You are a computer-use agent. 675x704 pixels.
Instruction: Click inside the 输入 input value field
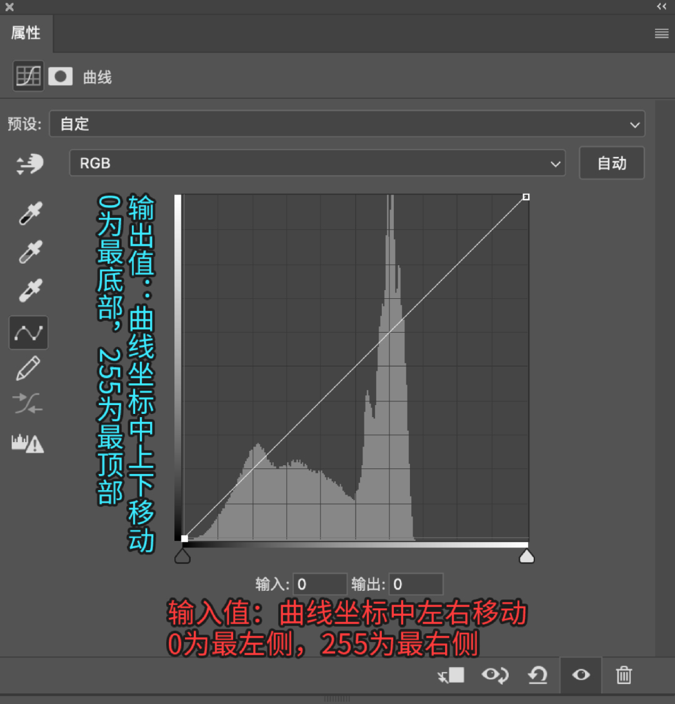tap(320, 584)
